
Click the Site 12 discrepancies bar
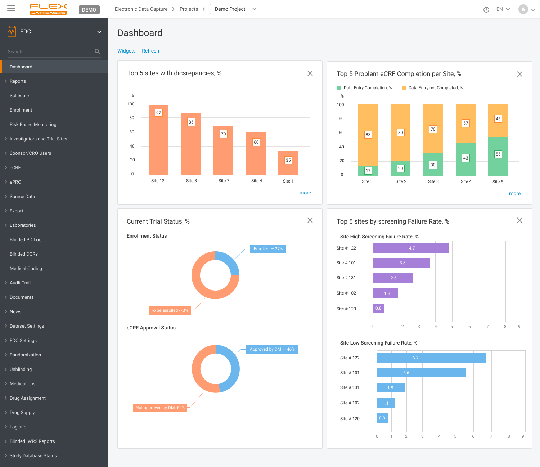click(x=158, y=140)
